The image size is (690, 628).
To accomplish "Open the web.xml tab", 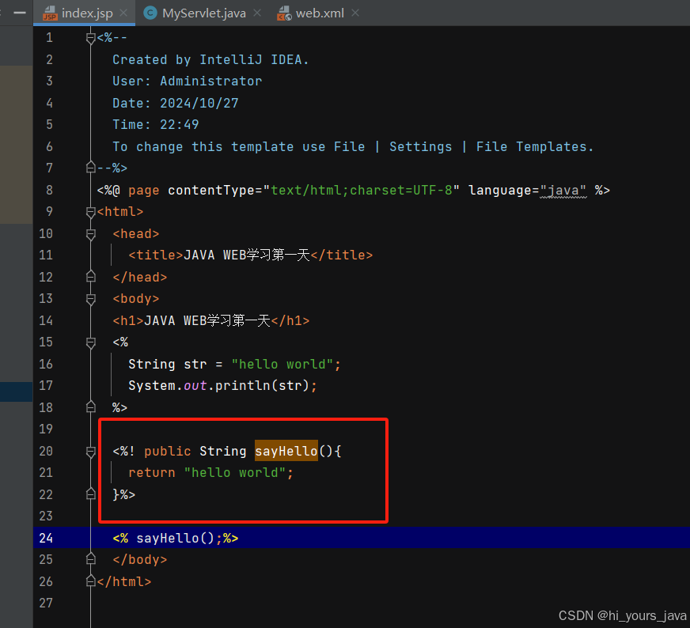I will [320, 13].
